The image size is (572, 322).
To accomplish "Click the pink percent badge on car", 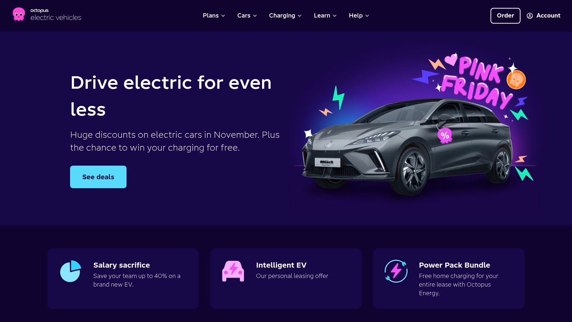I will [445, 136].
